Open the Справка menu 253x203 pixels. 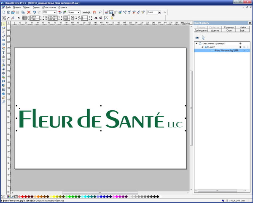[x=62, y=7]
